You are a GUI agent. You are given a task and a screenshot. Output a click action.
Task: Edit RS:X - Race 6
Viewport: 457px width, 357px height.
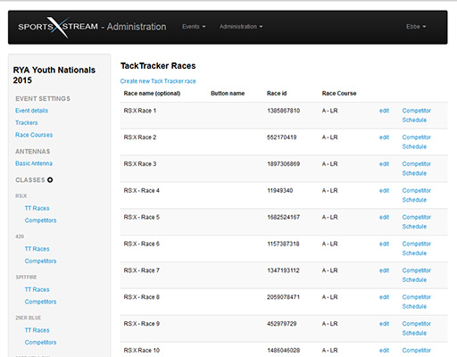pyautogui.click(x=384, y=244)
